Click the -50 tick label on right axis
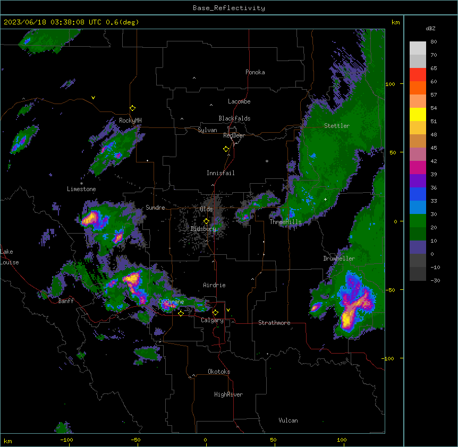 pos(389,290)
